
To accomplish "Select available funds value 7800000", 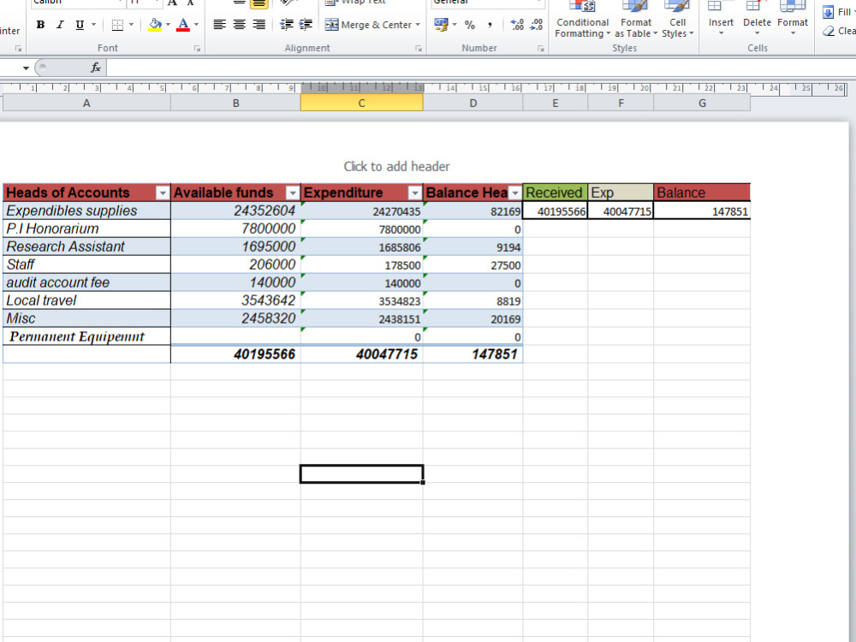I will click(x=236, y=229).
